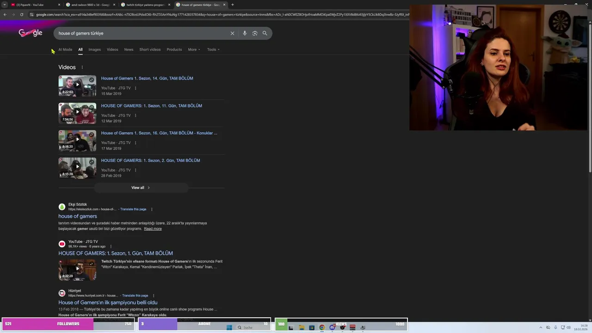Click the Ekşi Sözlük favicon

(62, 207)
